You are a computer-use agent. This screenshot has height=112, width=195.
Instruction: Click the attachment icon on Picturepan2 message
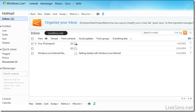tap(36, 43)
